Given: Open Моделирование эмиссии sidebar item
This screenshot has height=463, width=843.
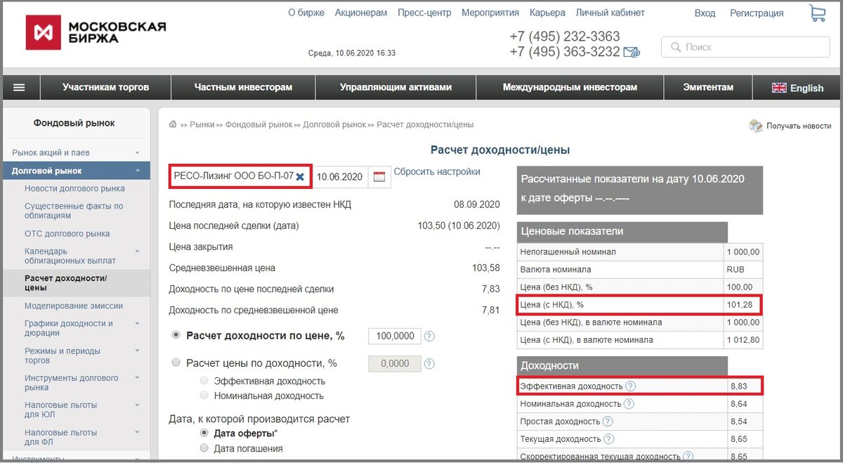Looking at the screenshot, I should 74,306.
